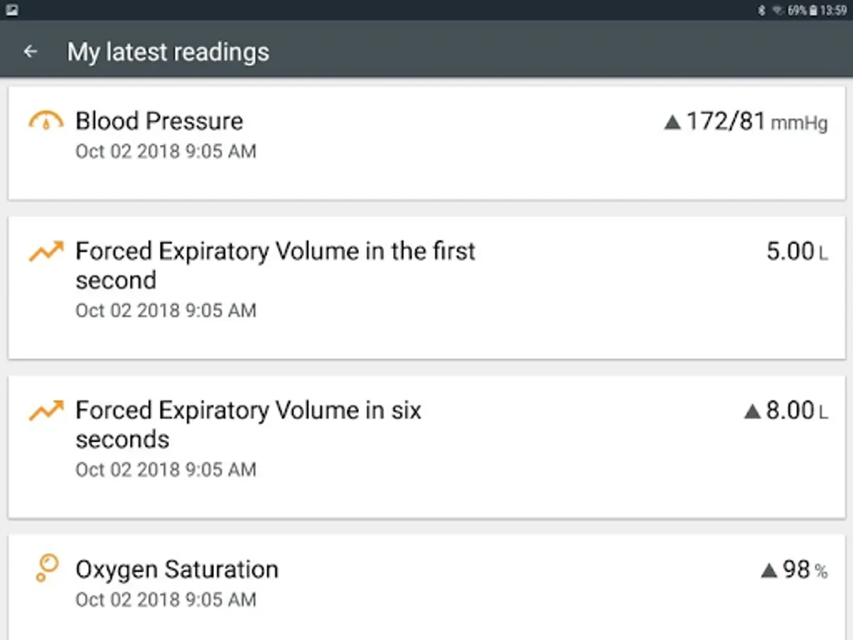Tap the battery indicator in status bar
This screenshot has width=853, height=640.
[x=812, y=10]
